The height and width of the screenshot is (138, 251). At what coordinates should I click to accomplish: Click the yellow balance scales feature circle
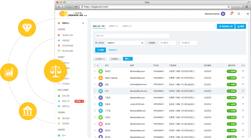pos(56,71)
